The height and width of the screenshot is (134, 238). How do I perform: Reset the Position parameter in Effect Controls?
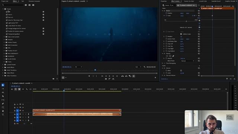coord(199,13)
